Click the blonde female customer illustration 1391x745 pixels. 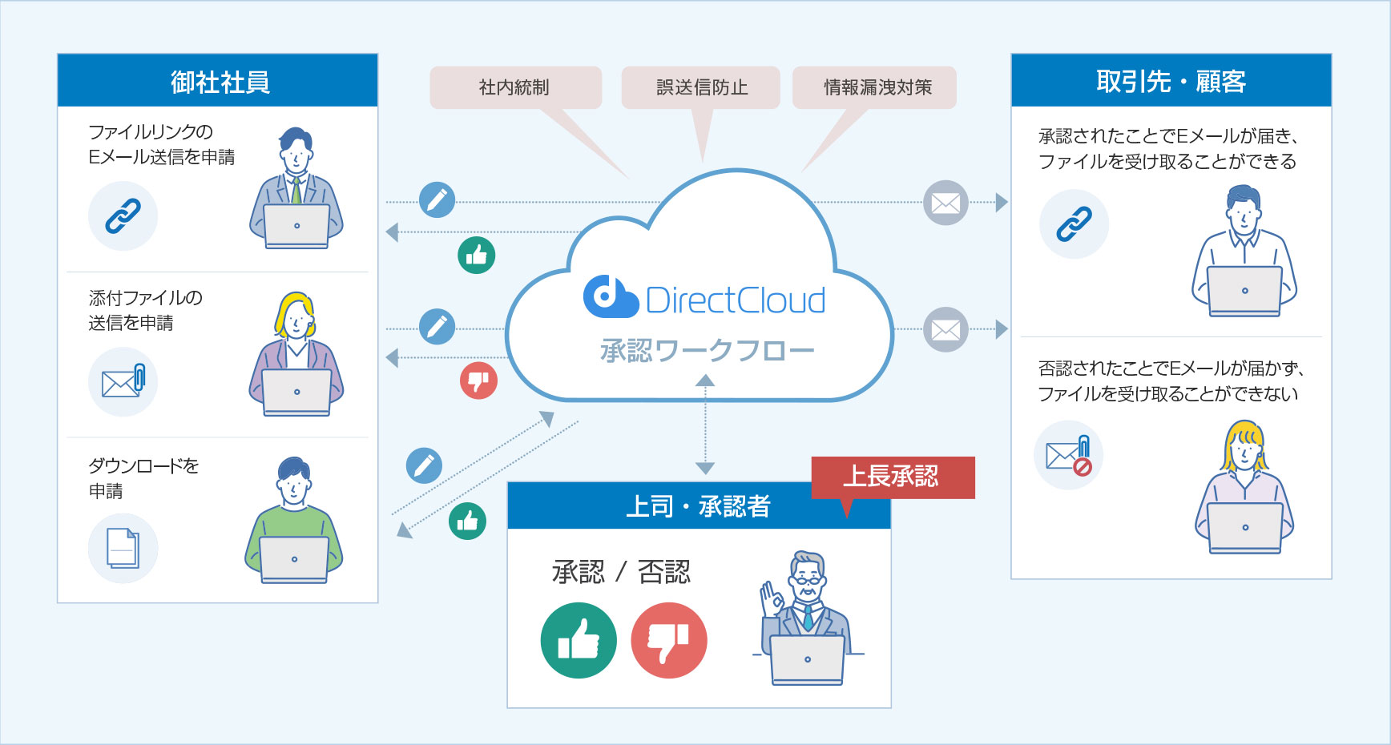[x=1244, y=487]
